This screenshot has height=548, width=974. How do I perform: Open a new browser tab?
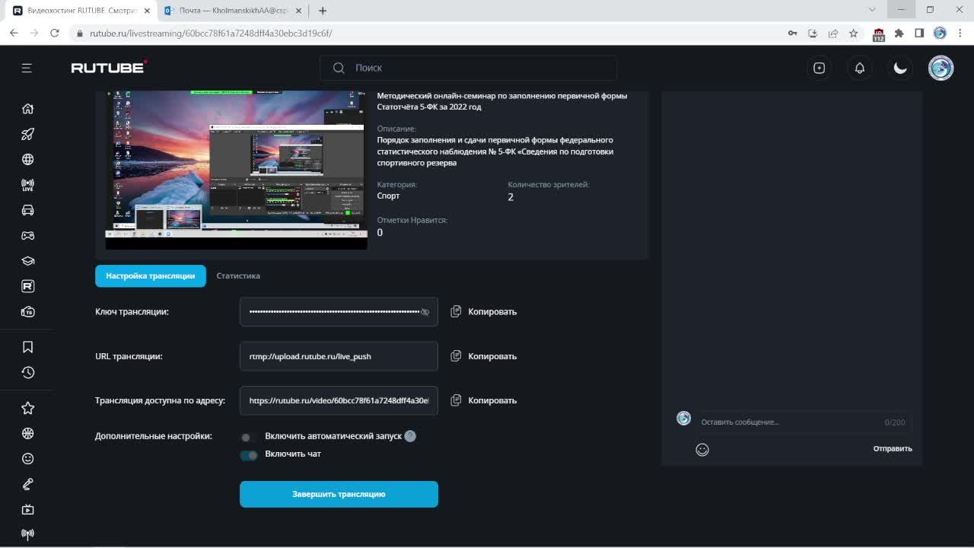coord(323,11)
